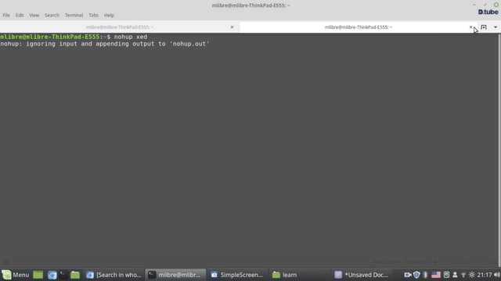Open the Search menu

(52, 15)
